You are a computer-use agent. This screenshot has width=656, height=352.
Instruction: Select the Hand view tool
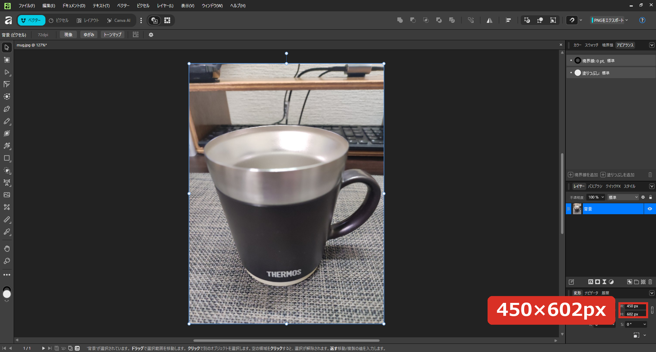[7, 248]
